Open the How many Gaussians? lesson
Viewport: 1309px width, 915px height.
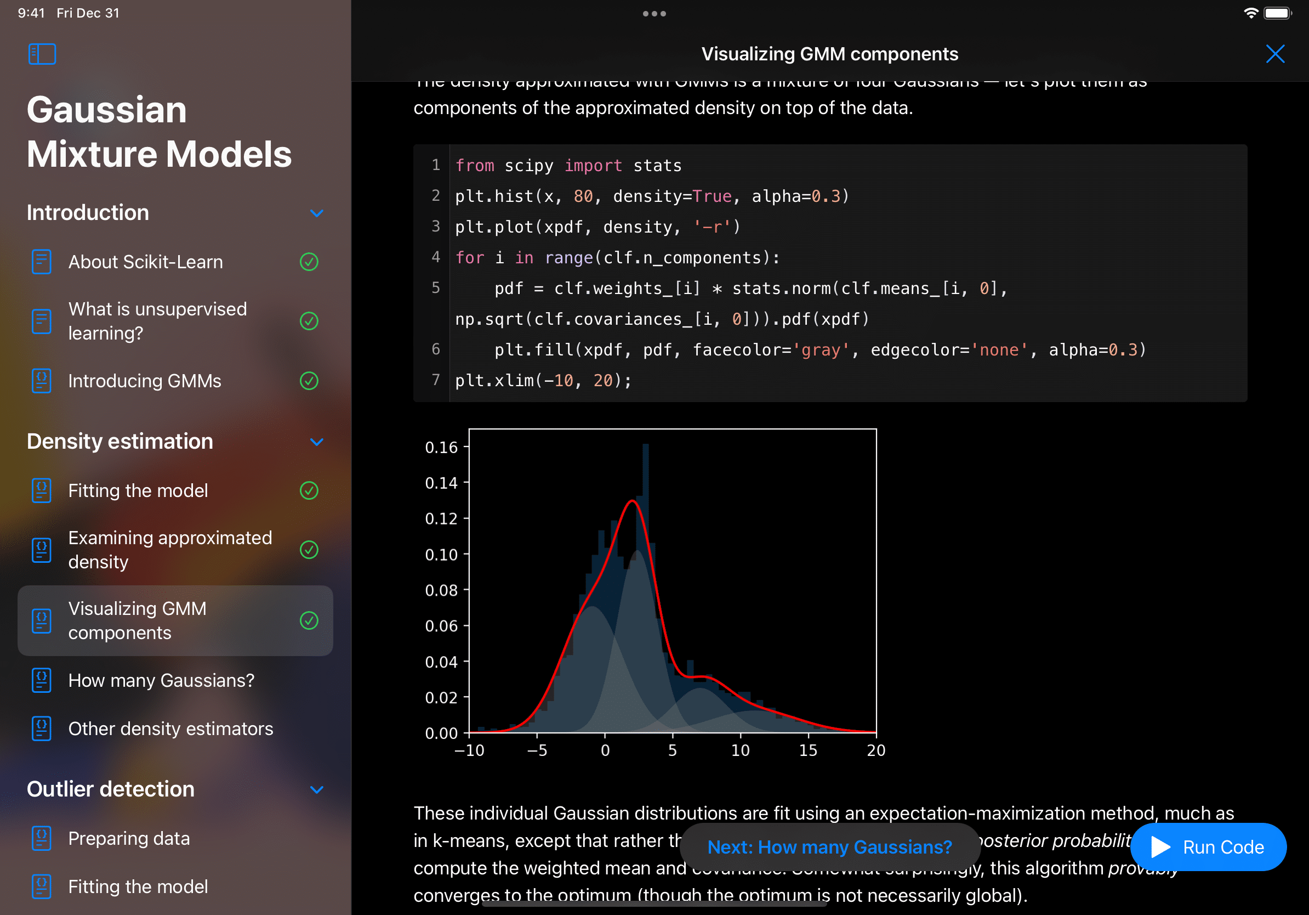pos(161,680)
